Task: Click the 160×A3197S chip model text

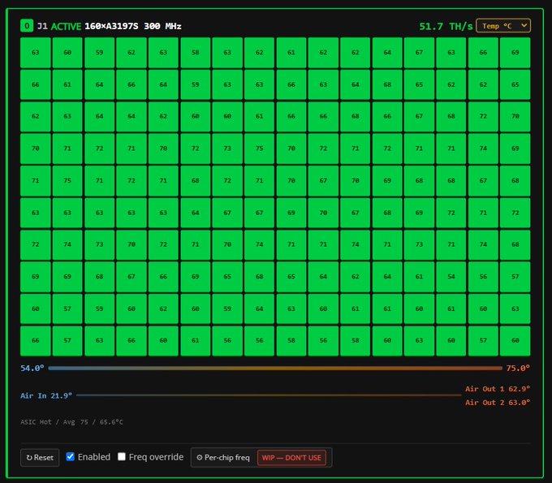Action: 111,26
